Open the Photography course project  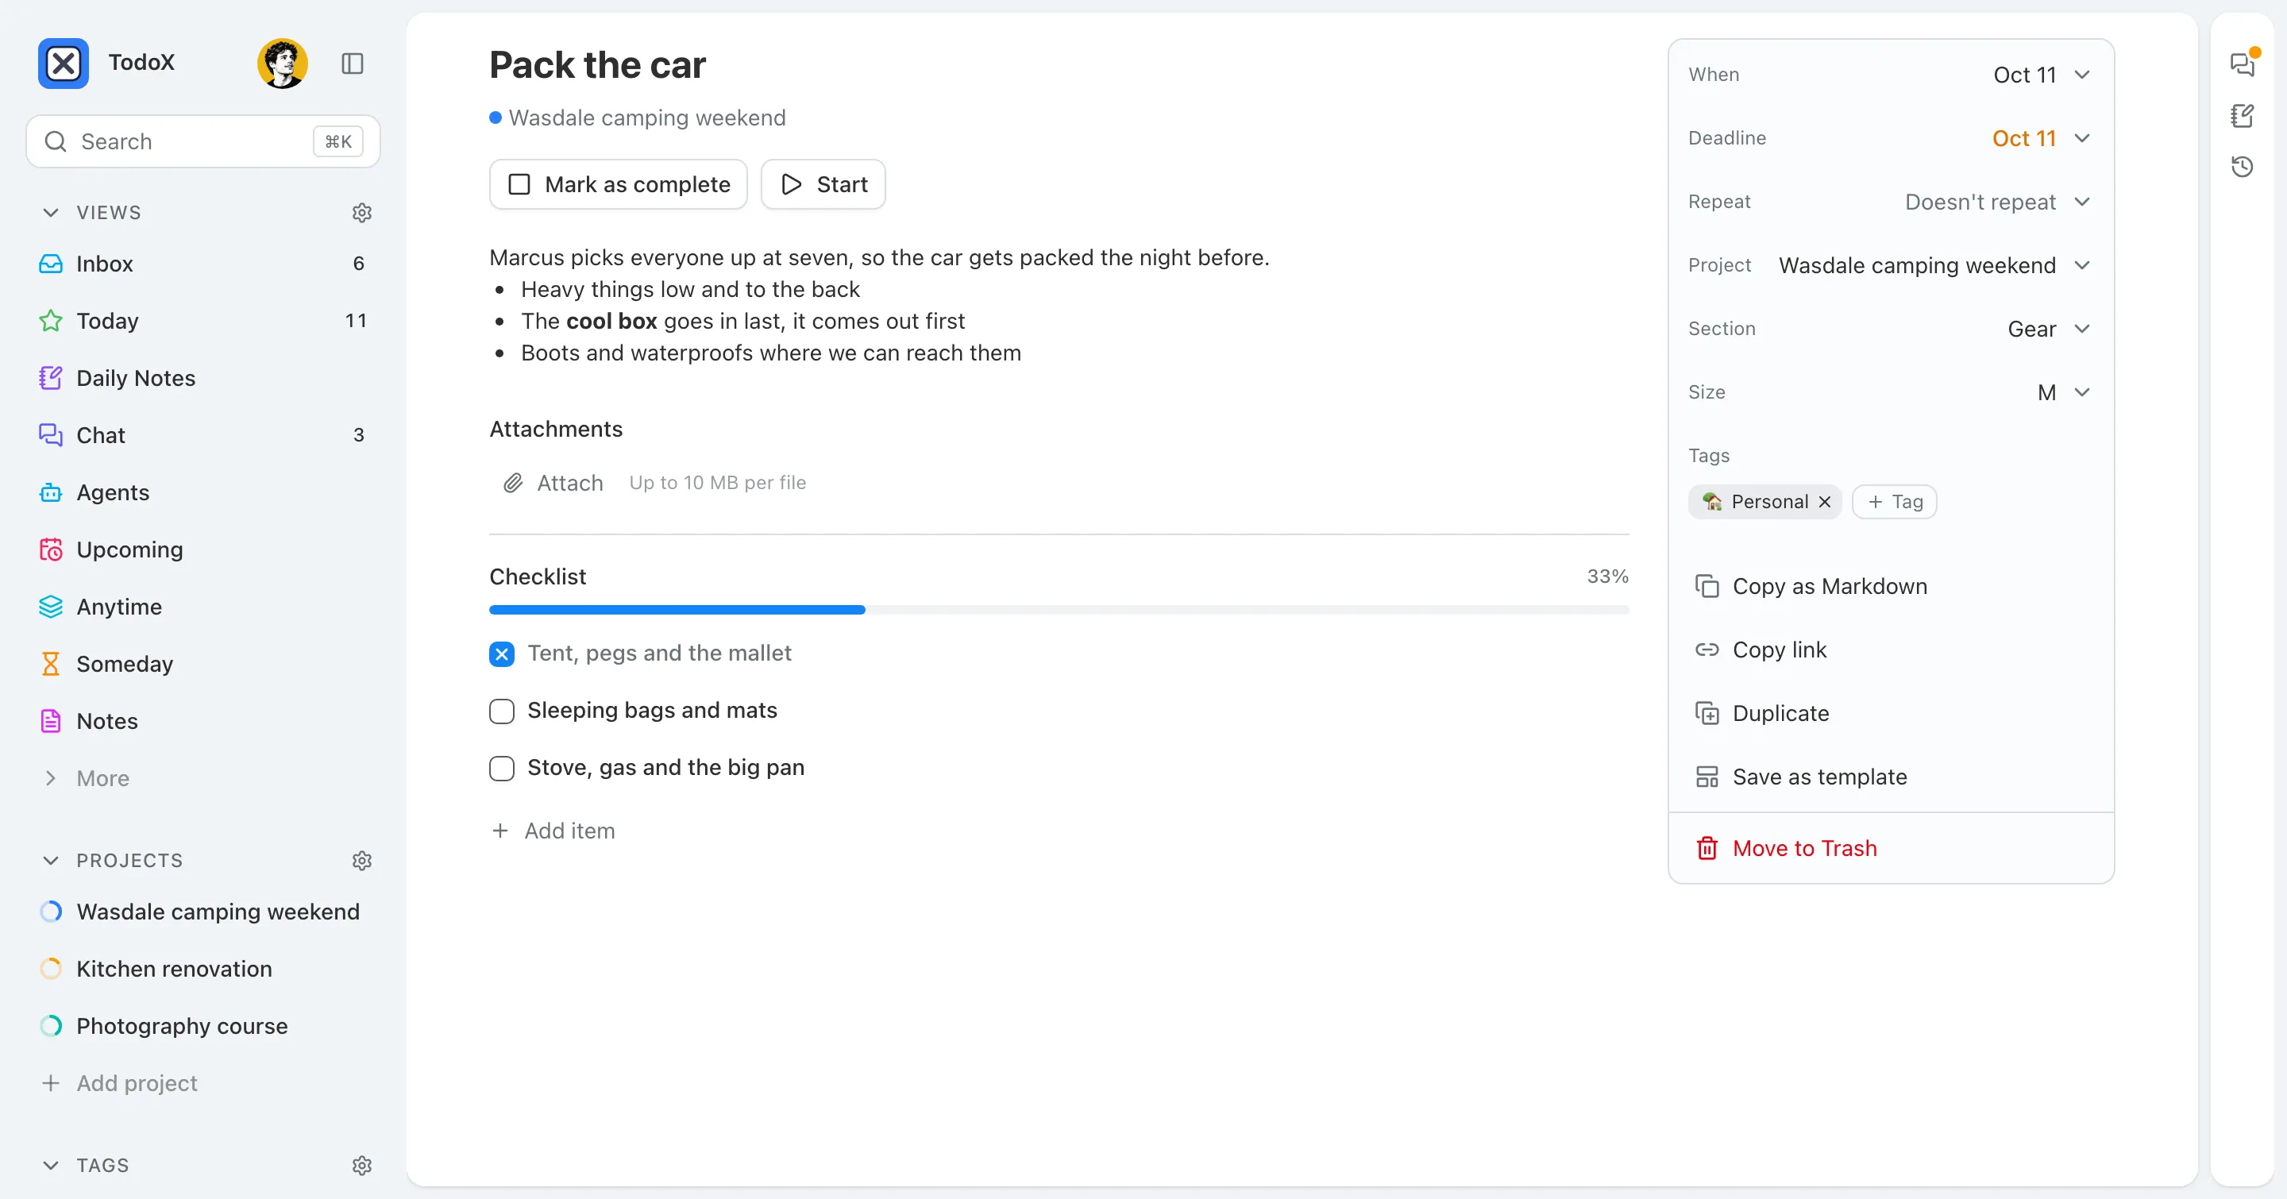click(x=203, y=1026)
